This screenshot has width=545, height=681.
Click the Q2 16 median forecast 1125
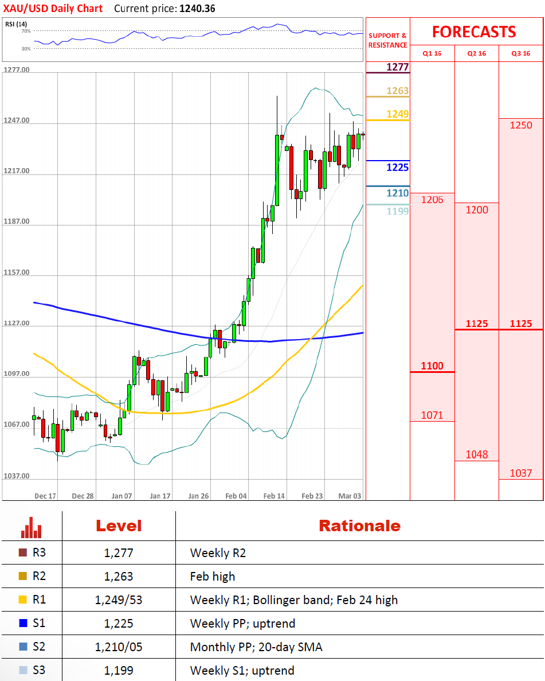click(477, 324)
